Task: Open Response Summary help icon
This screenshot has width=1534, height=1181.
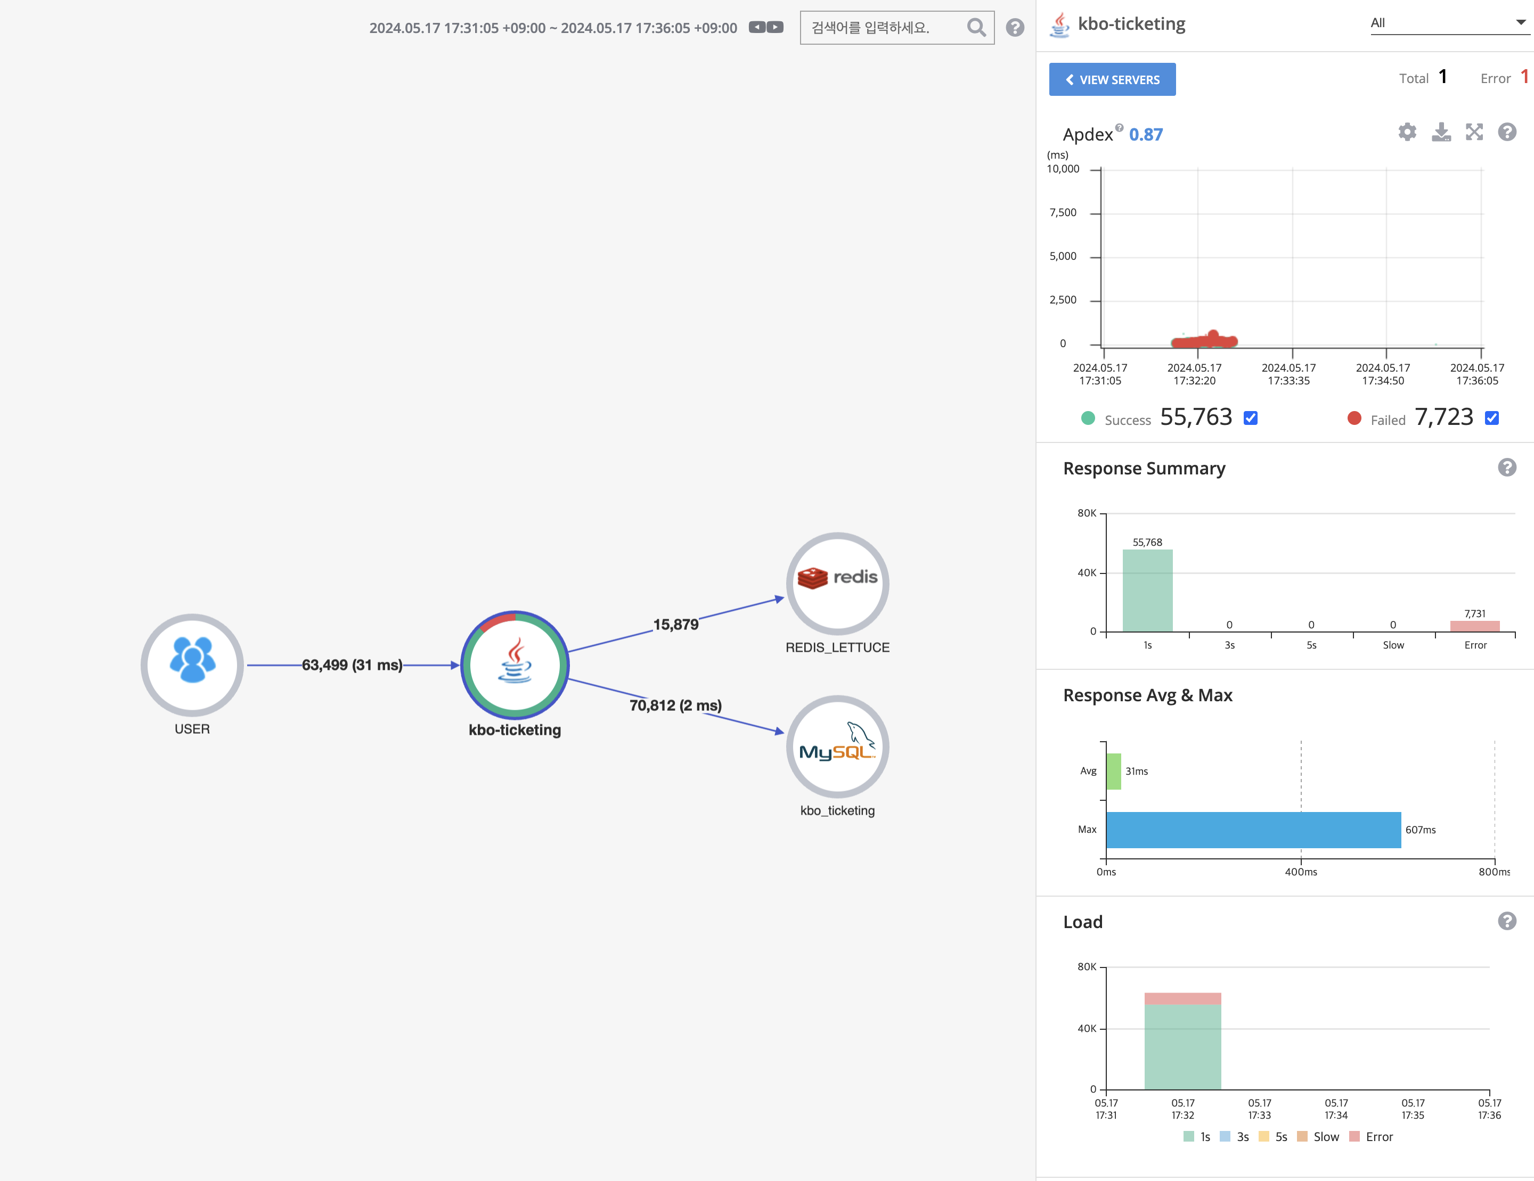Action: [1507, 468]
